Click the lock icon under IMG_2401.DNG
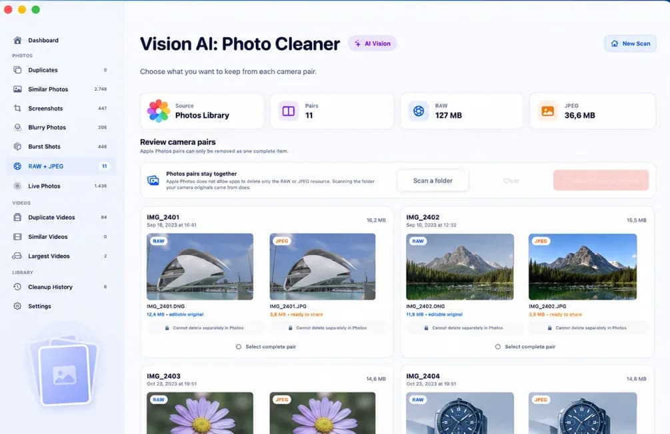This screenshot has width=670, height=434. 167,327
